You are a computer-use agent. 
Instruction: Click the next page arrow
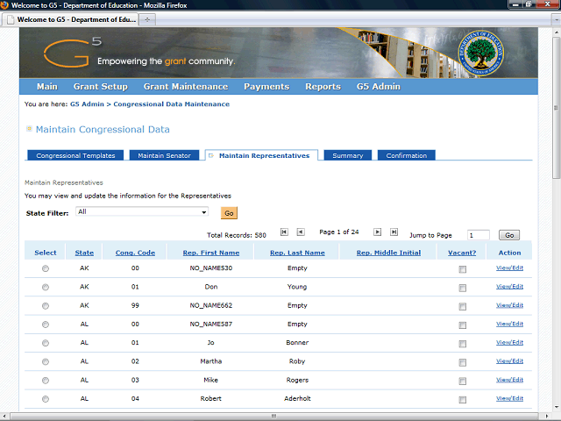click(x=378, y=232)
